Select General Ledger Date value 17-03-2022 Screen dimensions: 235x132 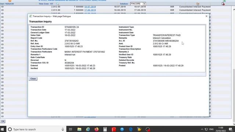point(70,33)
